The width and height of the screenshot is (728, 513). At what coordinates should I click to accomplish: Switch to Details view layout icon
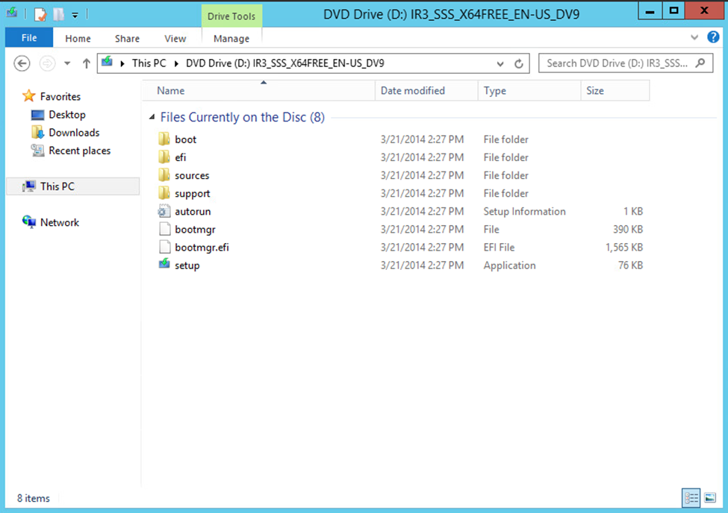(x=691, y=498)
